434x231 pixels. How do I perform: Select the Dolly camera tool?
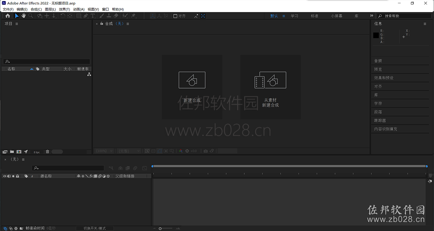[54, 16]
